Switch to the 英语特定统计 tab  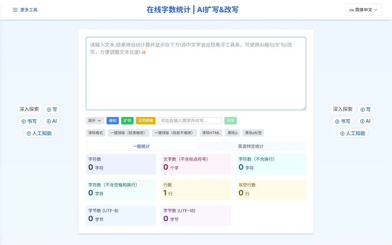point(251,146)
